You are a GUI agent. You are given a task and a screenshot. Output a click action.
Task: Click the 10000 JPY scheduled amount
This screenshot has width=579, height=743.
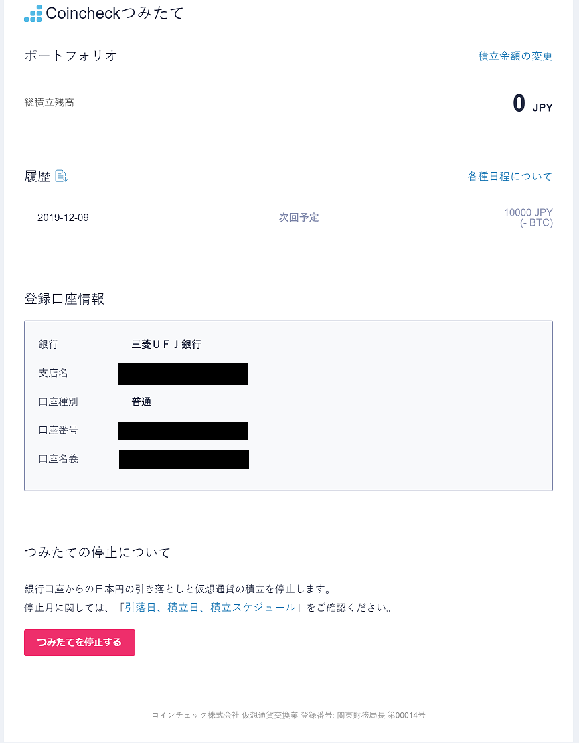point(528,213)
